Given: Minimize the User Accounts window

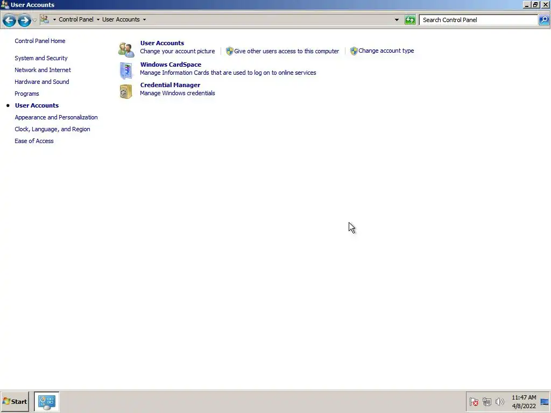Looking at the screenshot, I should (x=526, y=5).
